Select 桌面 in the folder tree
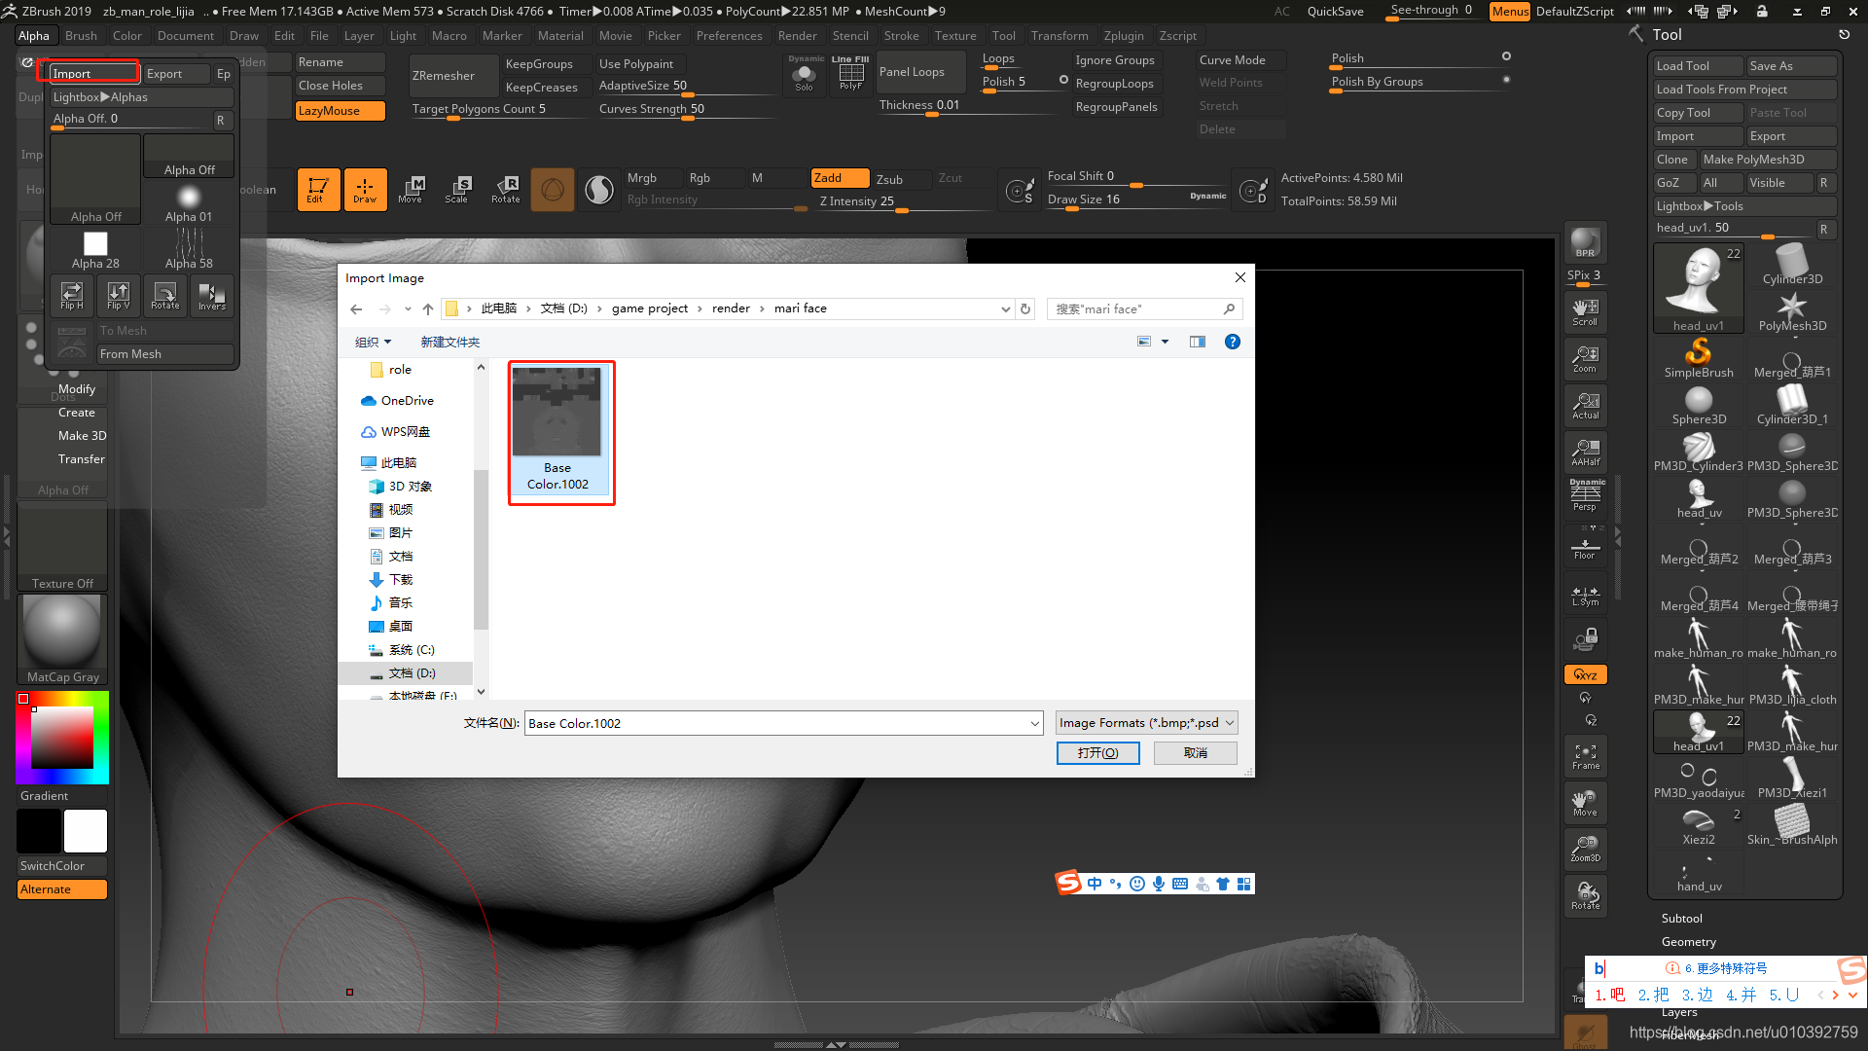 401,627
